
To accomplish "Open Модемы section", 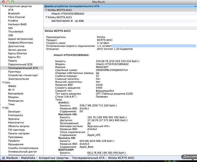I will [13, 97].
